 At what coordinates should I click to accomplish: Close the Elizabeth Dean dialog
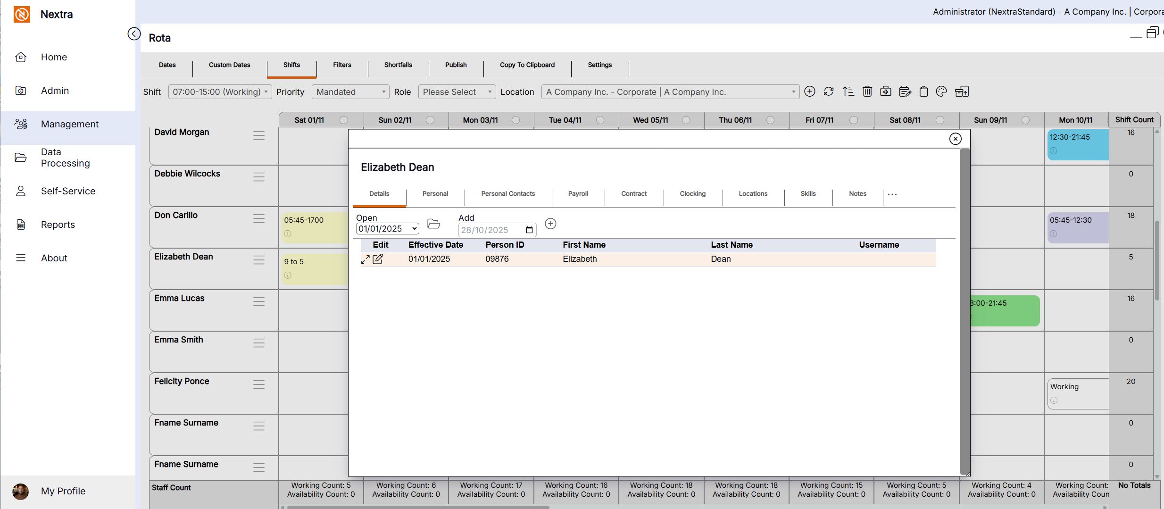tap(956, 139)
